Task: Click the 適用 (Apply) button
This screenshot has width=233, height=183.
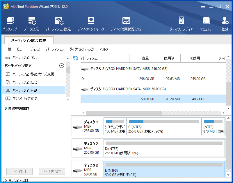Action: pos(19,171)
